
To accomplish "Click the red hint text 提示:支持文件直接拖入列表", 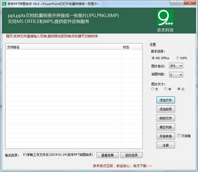I will (x=52, y=36).
